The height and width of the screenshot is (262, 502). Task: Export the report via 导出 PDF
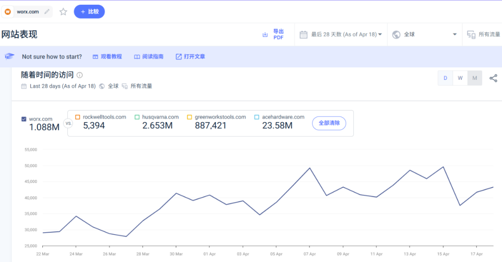278,34
